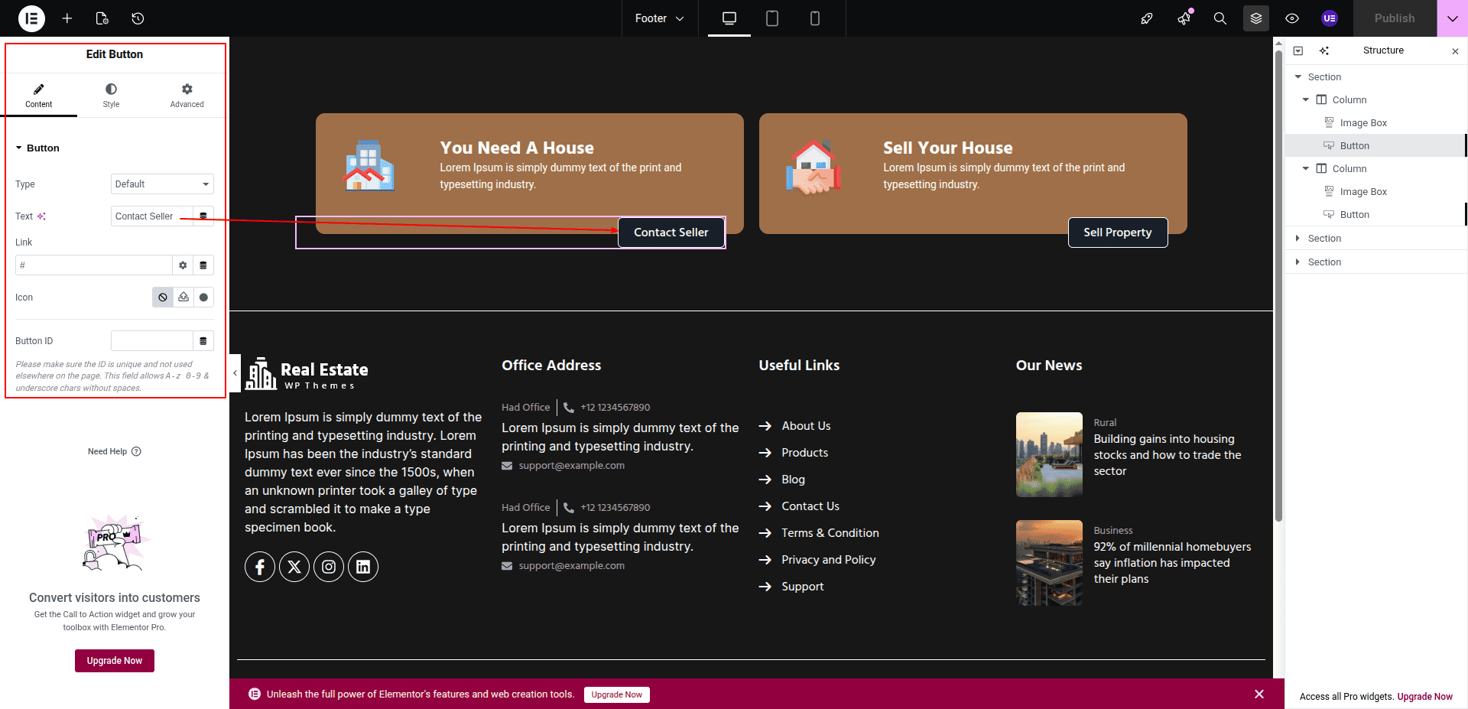Toggle the Structure layers icon
Viewport: 1468px width, 709px height.
(x=1255, y=18)
